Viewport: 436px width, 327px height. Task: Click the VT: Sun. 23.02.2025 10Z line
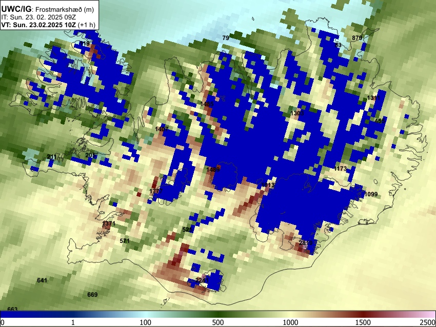pos(48,25)
